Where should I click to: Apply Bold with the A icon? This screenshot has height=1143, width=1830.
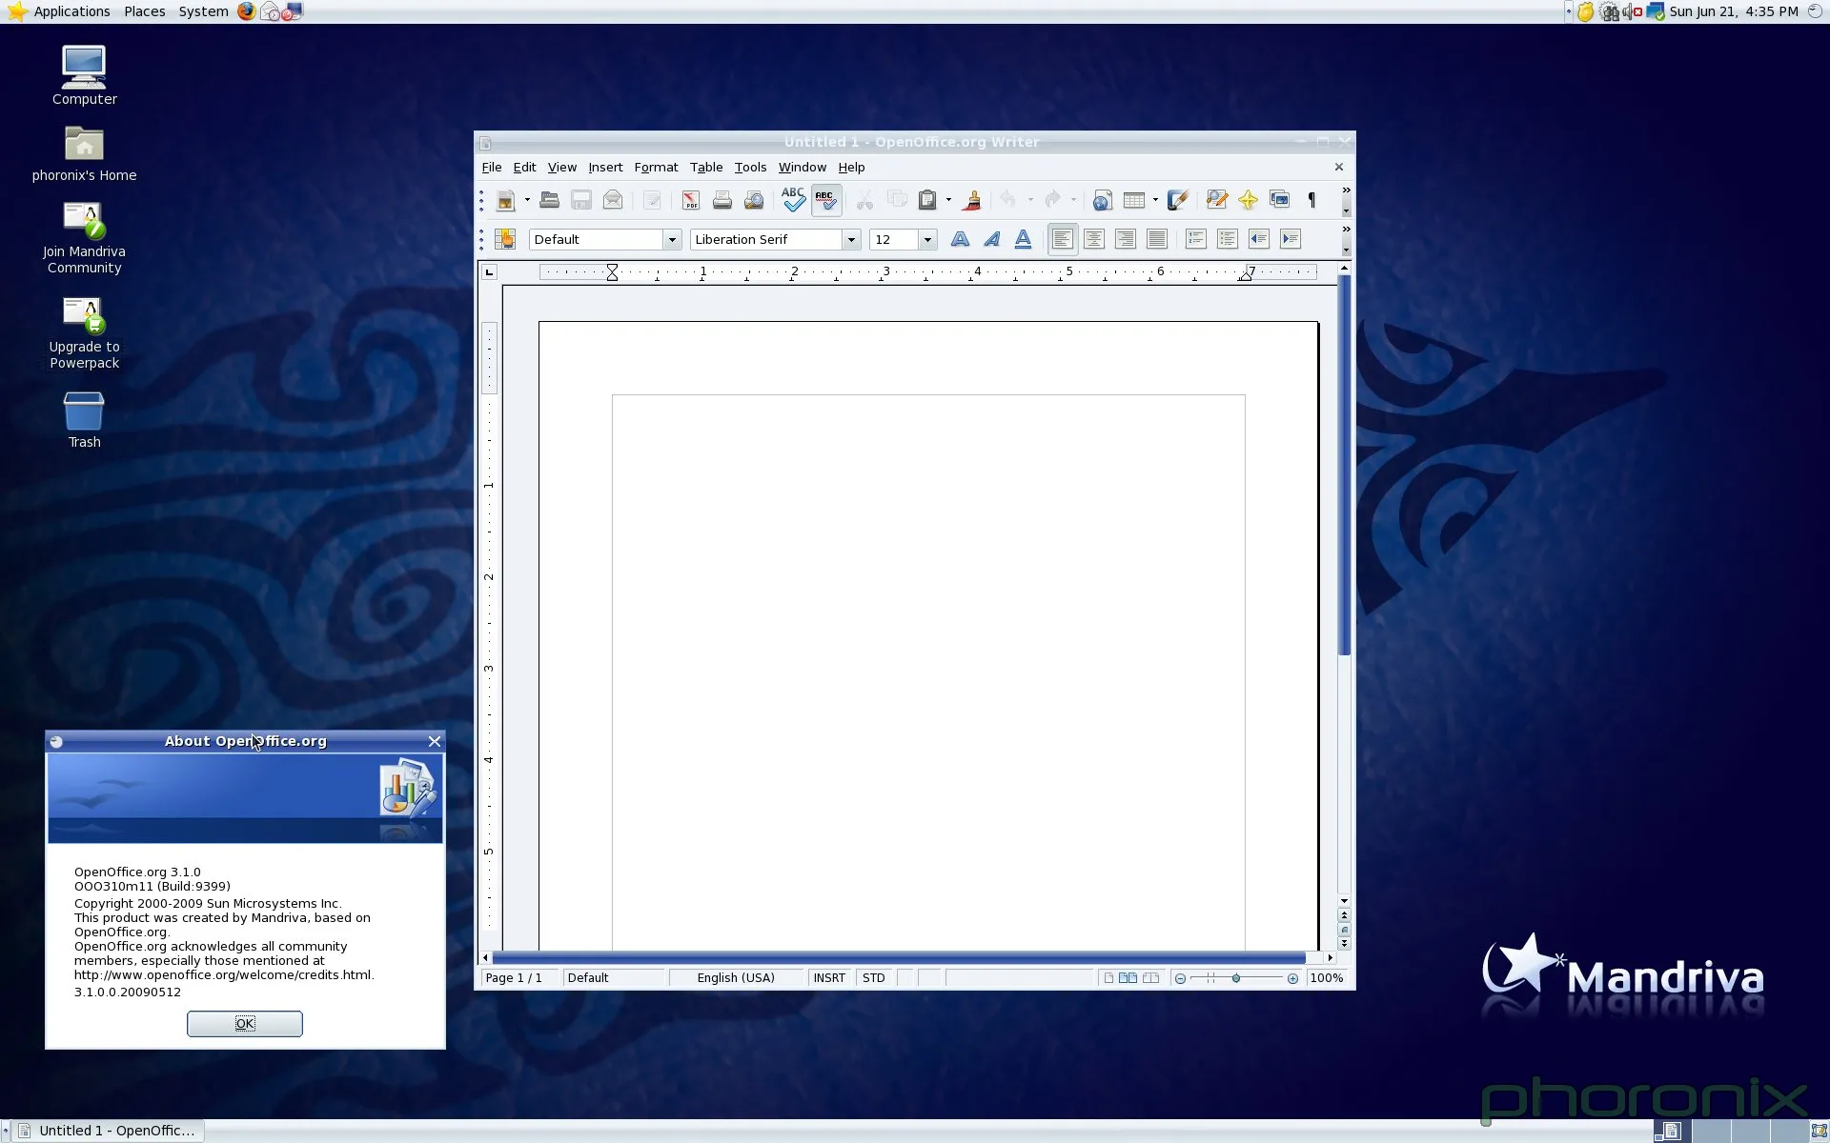pos(960,239)
